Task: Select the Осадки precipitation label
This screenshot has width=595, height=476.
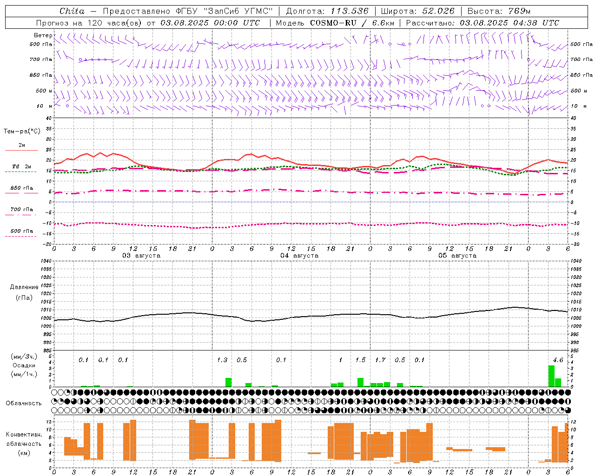Action: pyautogui.click(x=24, y=365)
